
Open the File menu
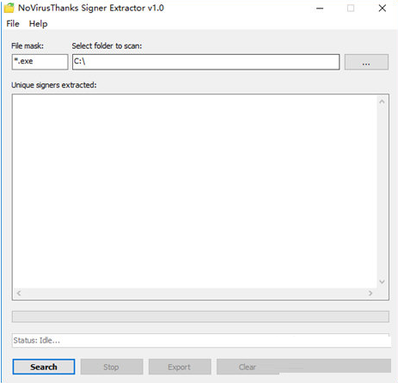point(13,24)
